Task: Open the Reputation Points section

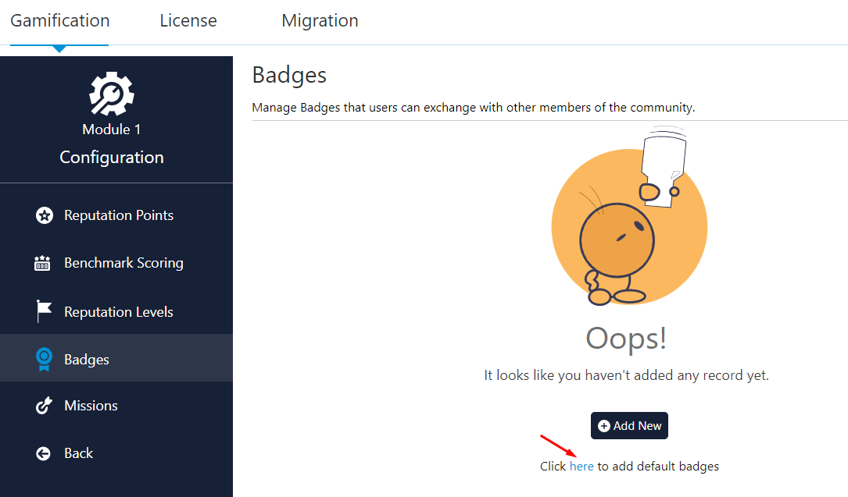Action: click(118, 215)
